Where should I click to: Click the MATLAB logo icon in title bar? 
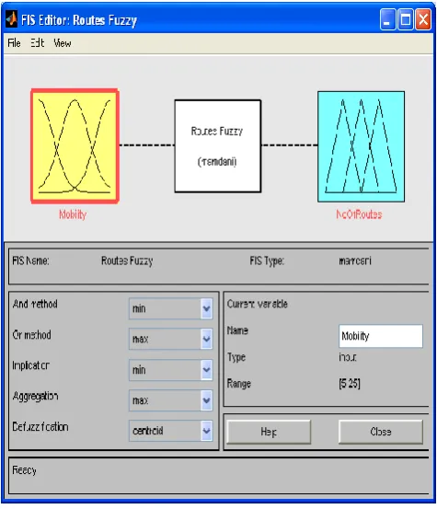click(12, 19)
